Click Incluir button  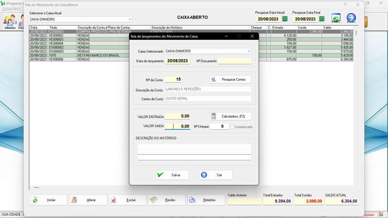click(48, 200)
